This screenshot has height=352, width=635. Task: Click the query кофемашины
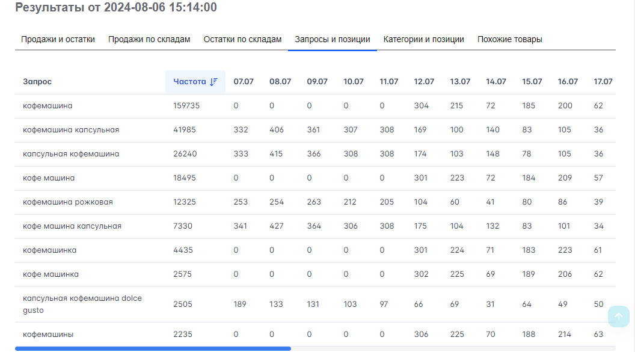[x=48, y=335]
